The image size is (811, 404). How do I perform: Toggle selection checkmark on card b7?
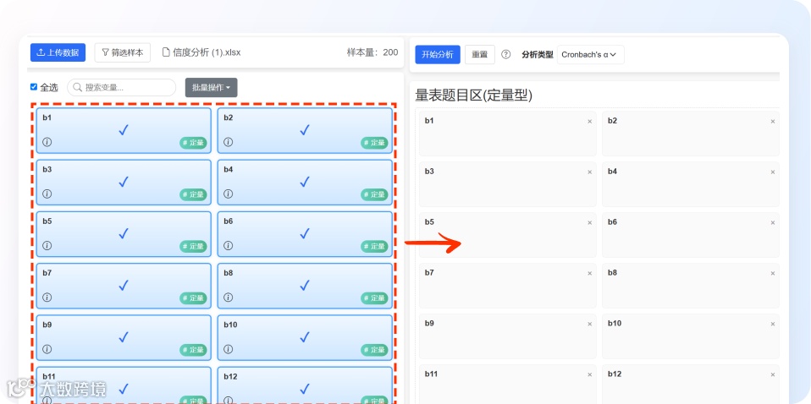123,285
